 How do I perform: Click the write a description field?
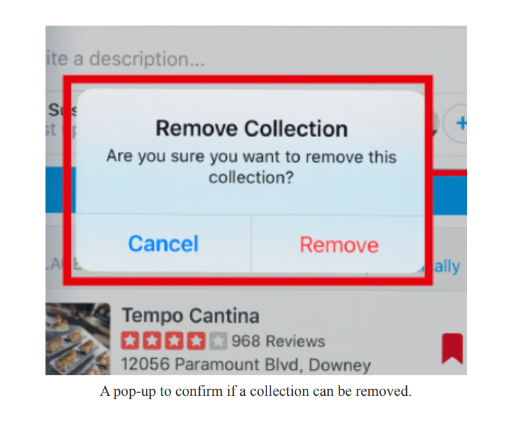[125, 59]
